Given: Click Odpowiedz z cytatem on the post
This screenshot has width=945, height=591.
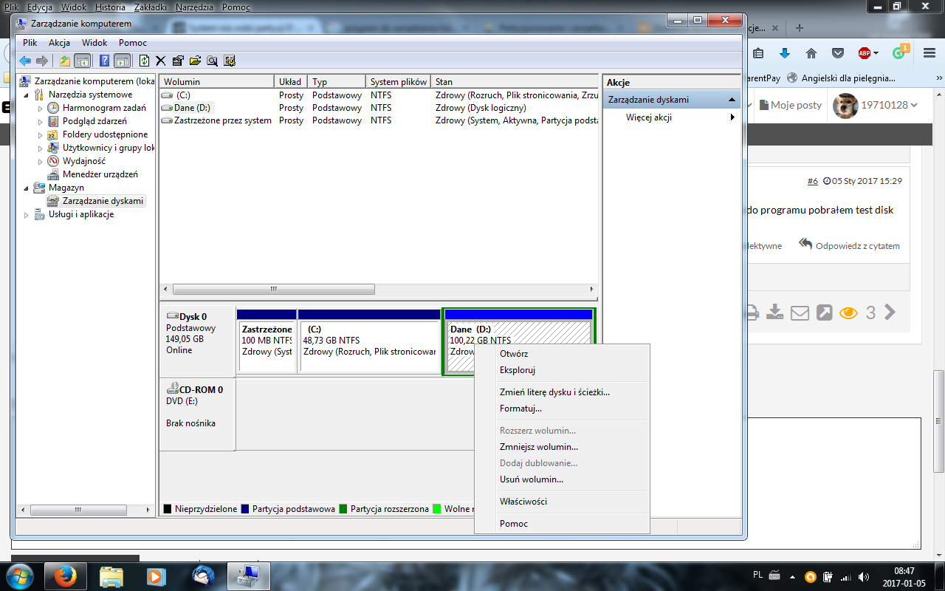Looking at the screenshot, I should (850, 245).
